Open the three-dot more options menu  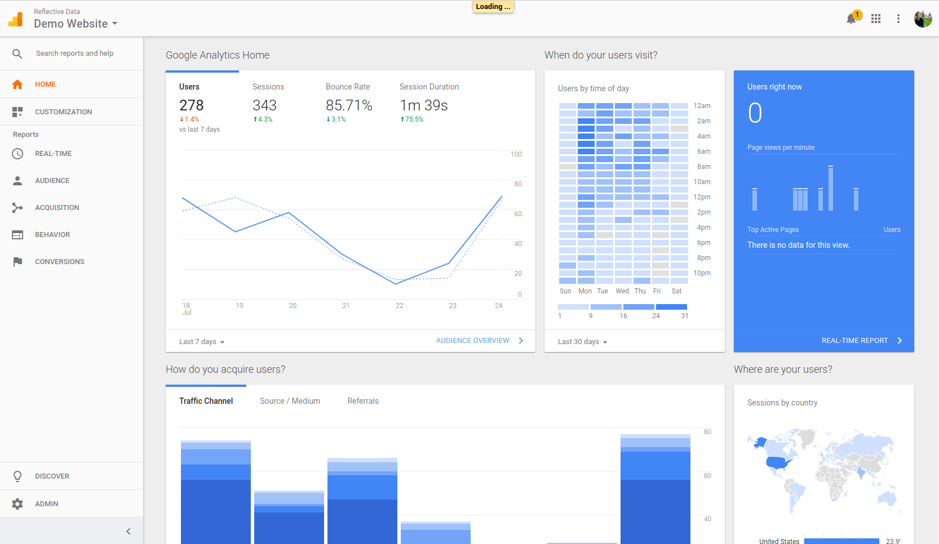tap(898, 19)
